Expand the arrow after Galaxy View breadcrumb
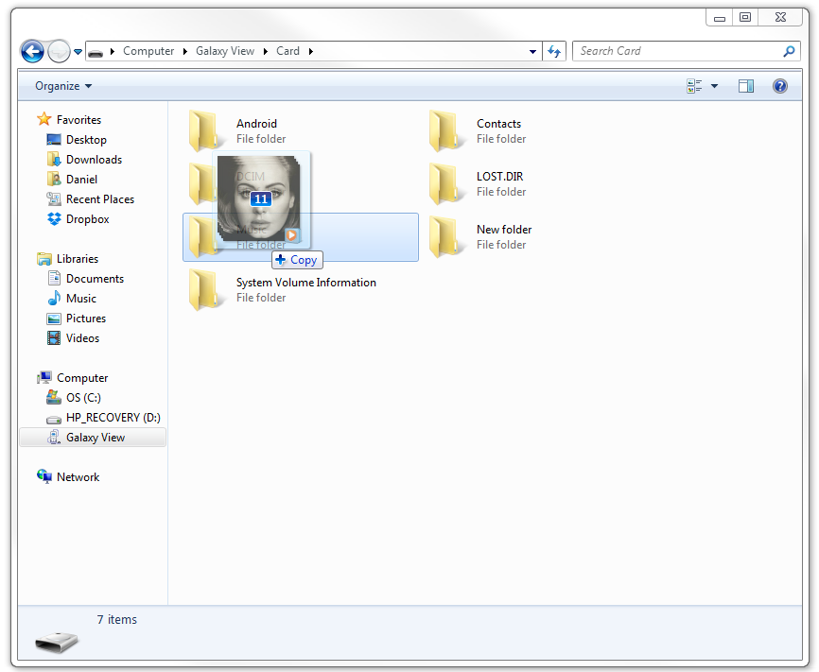The height and width of the screenshot is (672, 819). (266, 51)
